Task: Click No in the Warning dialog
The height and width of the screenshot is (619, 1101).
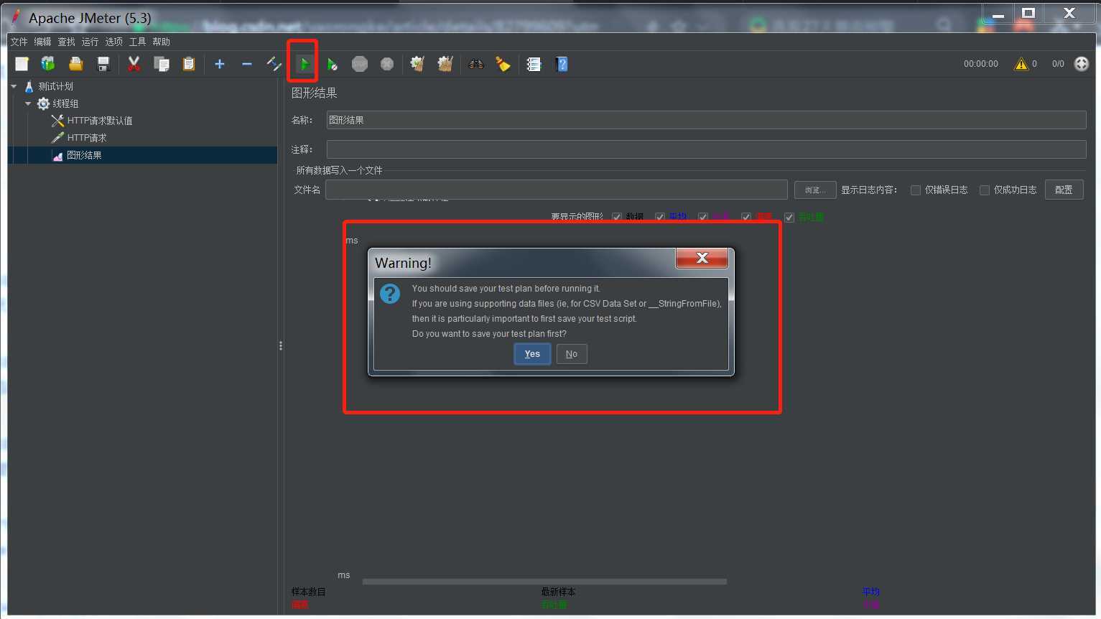Action: 572,354
